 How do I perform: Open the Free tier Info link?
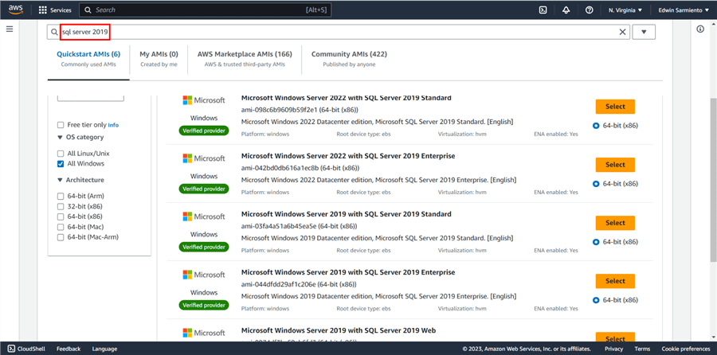[113, 125]
